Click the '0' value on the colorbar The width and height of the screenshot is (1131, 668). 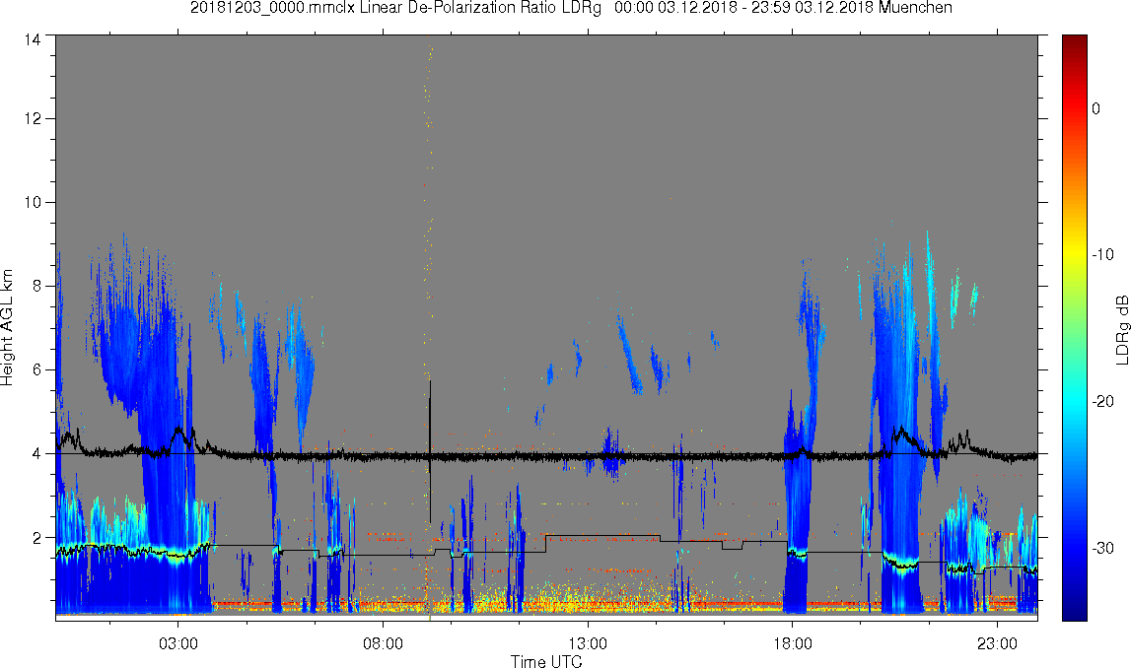pos(1096,108)
